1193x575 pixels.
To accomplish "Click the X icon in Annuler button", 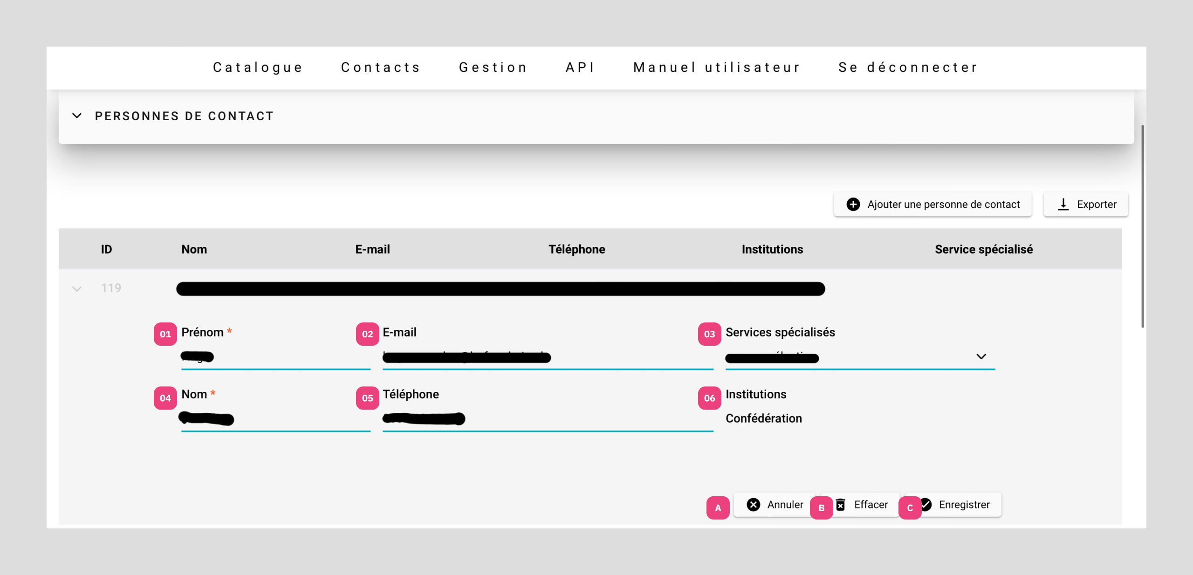I will (x=753, y=505).
